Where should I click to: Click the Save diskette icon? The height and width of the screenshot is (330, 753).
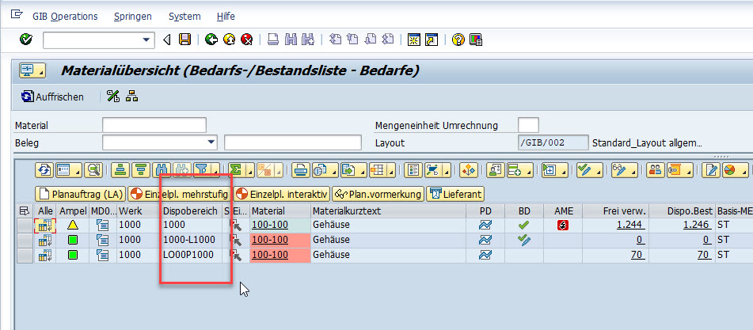tap(184, 40)
